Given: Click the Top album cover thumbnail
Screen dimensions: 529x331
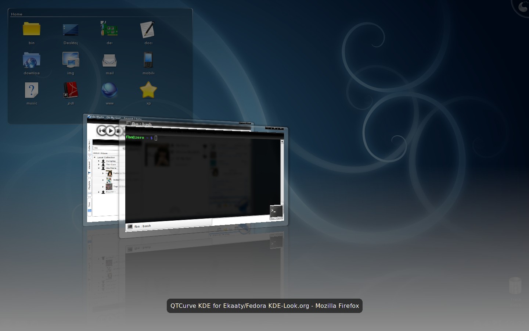Looking at the screenshot, I should pos(109,186).
